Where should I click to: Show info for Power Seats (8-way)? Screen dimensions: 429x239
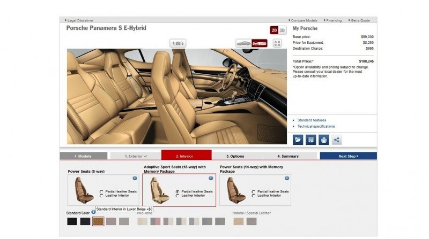(135, 178)
